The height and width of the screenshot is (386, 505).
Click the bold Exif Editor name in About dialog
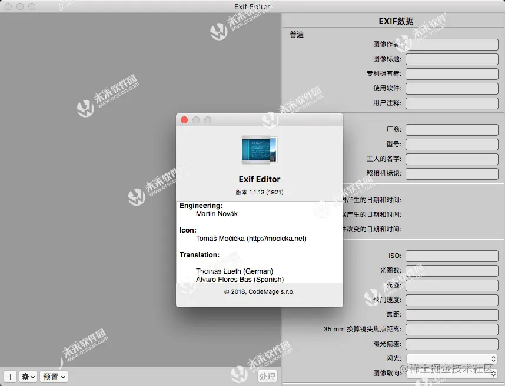[x=259, y=179]
